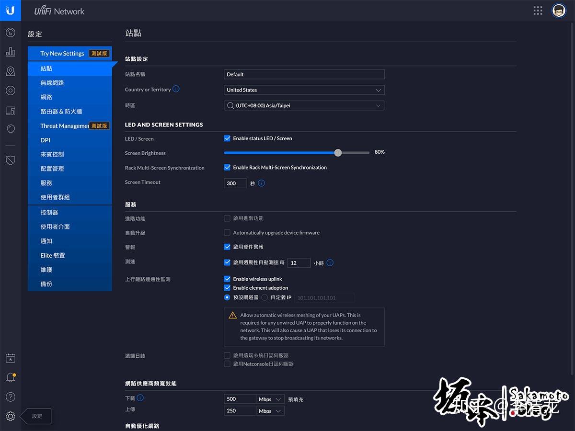Uncheck Enable status LED / Screen
Viewport: 575px width, 431px height.
pyautogui.click(x=227, y=138)
